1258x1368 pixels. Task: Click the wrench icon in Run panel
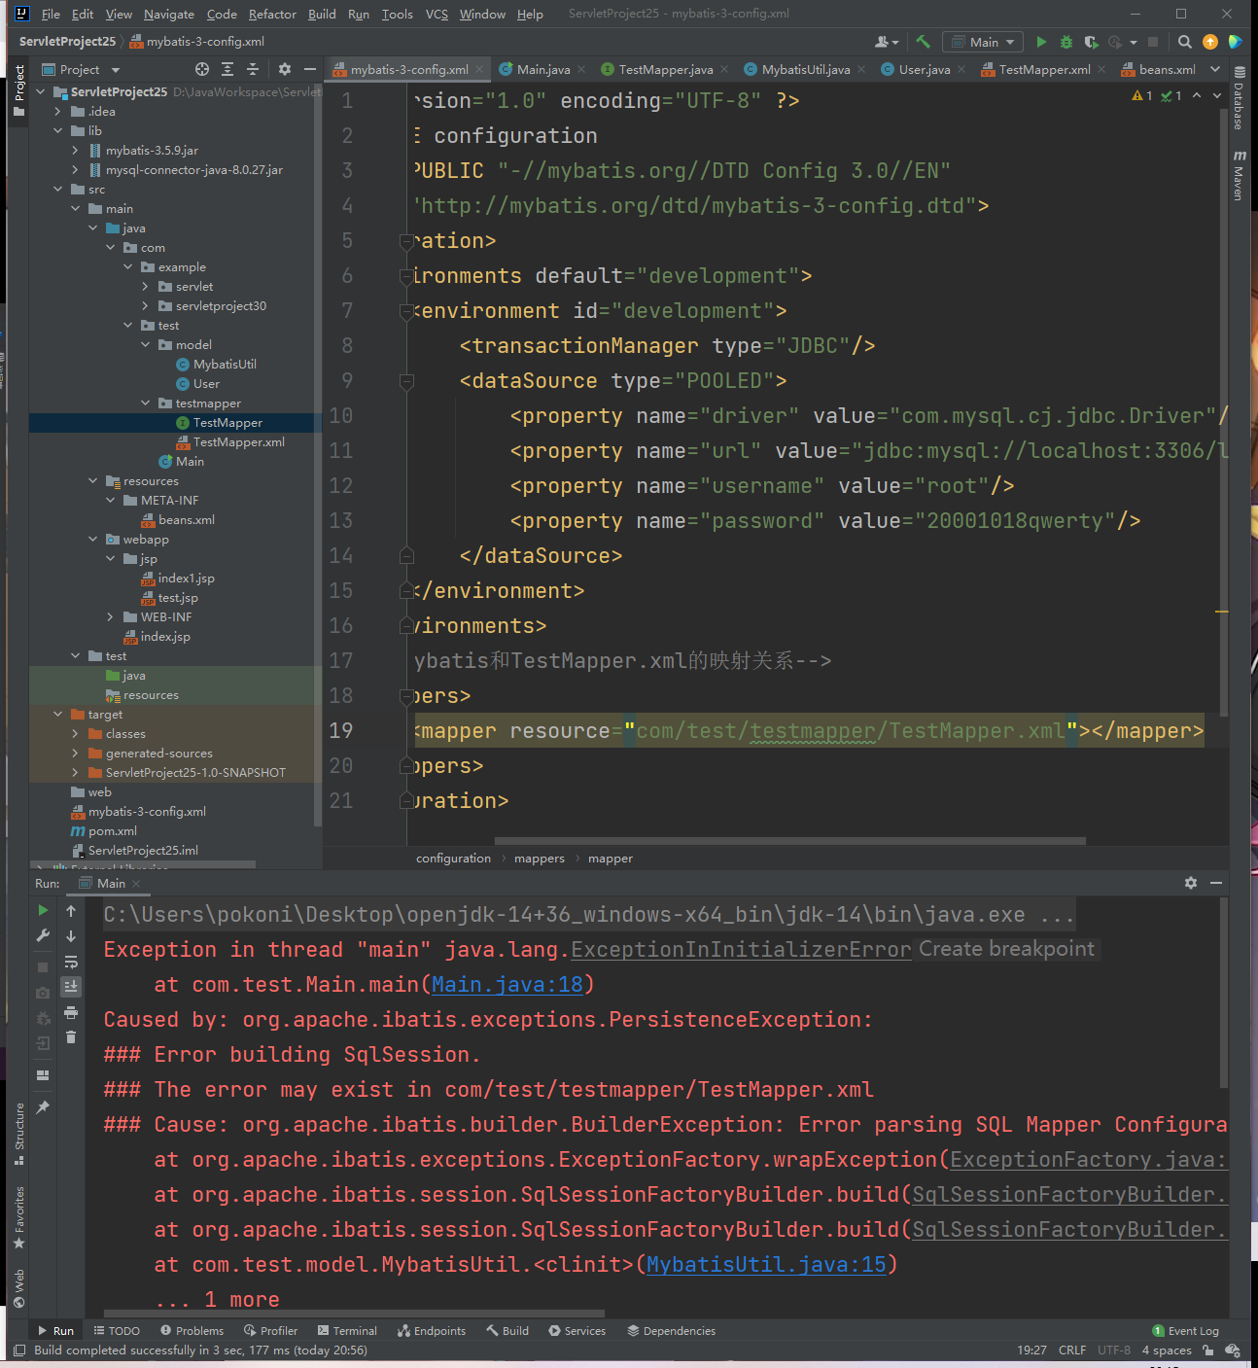click(x=43, y=935)
